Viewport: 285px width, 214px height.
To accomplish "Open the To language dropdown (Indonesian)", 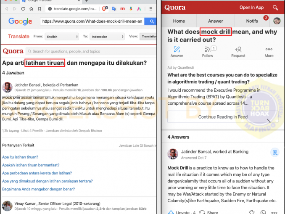I will pyautogui.click(x=107, y=37).
